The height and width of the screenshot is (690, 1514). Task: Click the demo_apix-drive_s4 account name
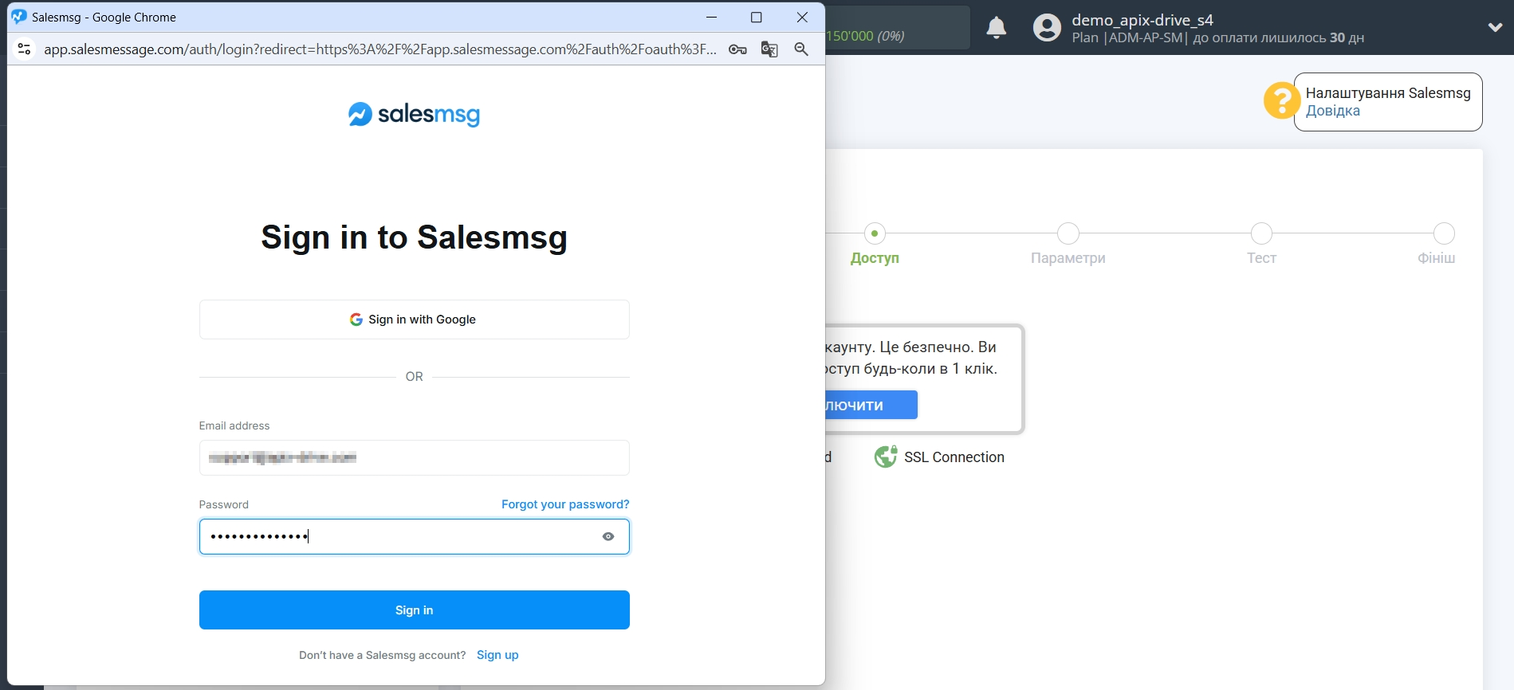[x=1142, y=20]
